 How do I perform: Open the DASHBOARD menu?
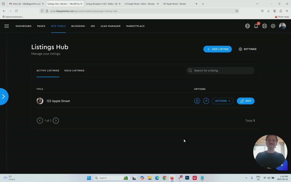tap(23, 26)
